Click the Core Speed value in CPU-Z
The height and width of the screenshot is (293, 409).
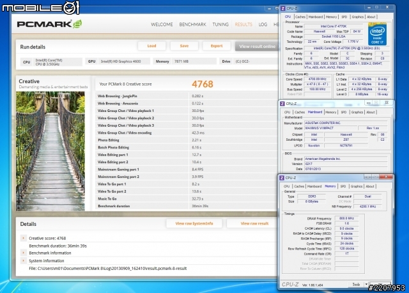[x=317, y=79]
